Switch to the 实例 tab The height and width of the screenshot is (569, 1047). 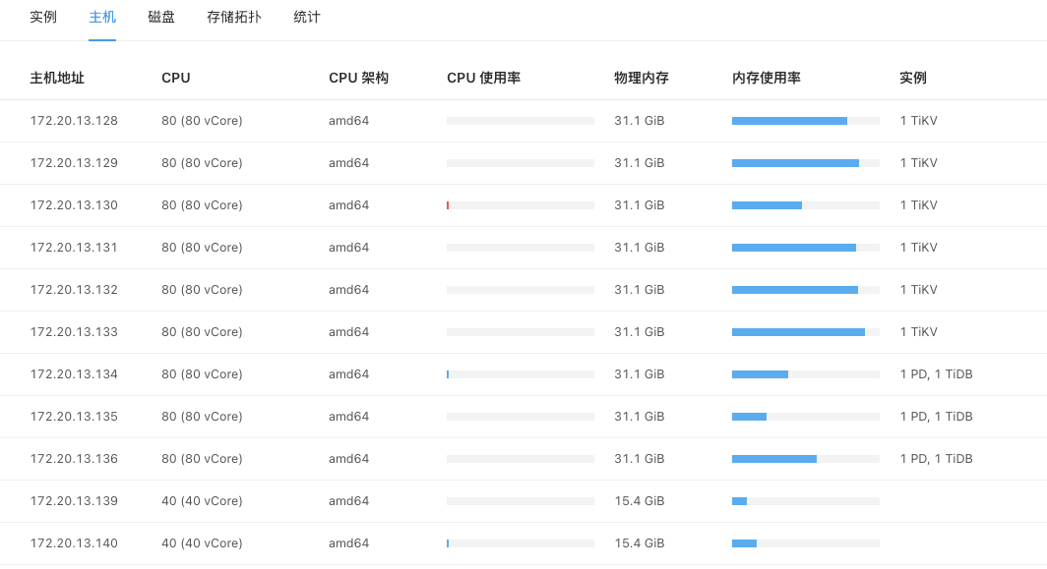[43, 18]
